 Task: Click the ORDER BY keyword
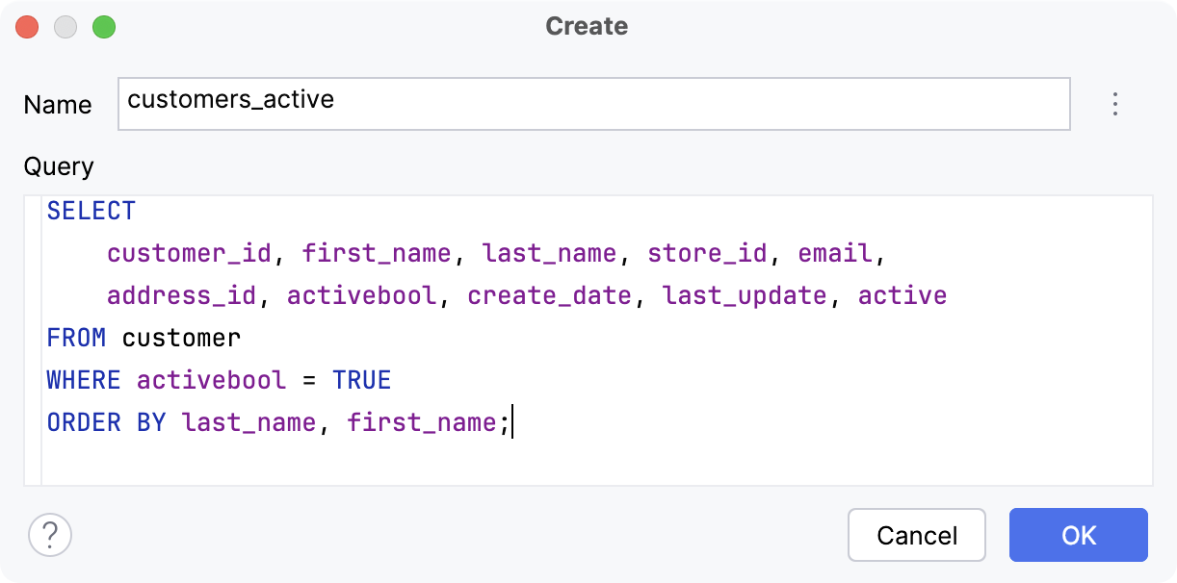pyautogui.click(x=106, y=422)
